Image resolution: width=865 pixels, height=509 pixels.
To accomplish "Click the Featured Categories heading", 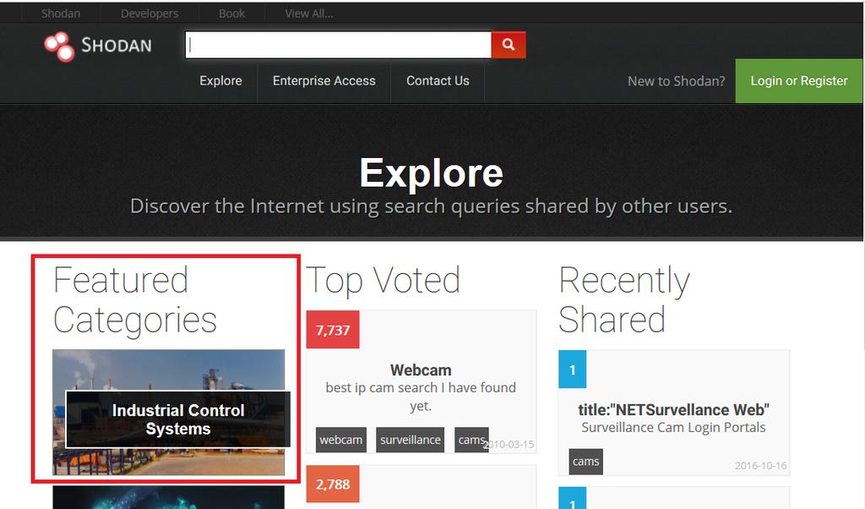I will [x=135, y=300].
